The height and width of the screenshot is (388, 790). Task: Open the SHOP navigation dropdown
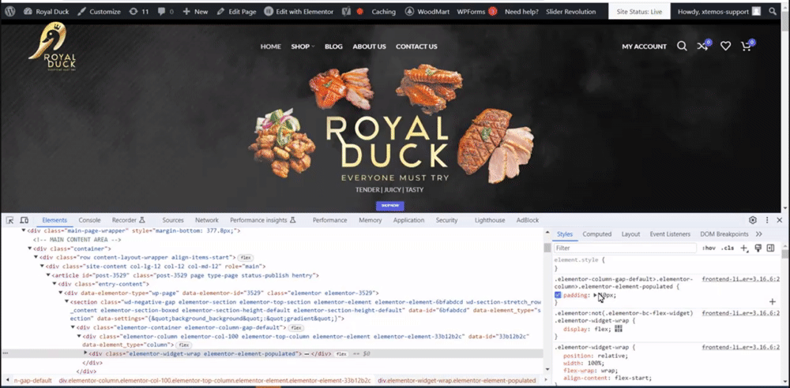[x=303, y=47]
